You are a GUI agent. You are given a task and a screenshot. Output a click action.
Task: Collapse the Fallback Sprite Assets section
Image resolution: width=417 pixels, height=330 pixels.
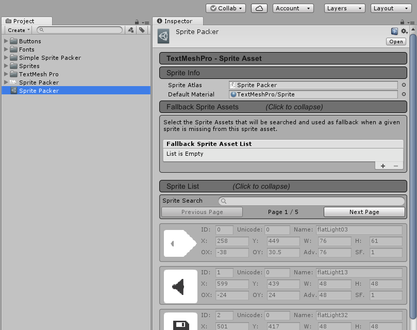(283, 107)
